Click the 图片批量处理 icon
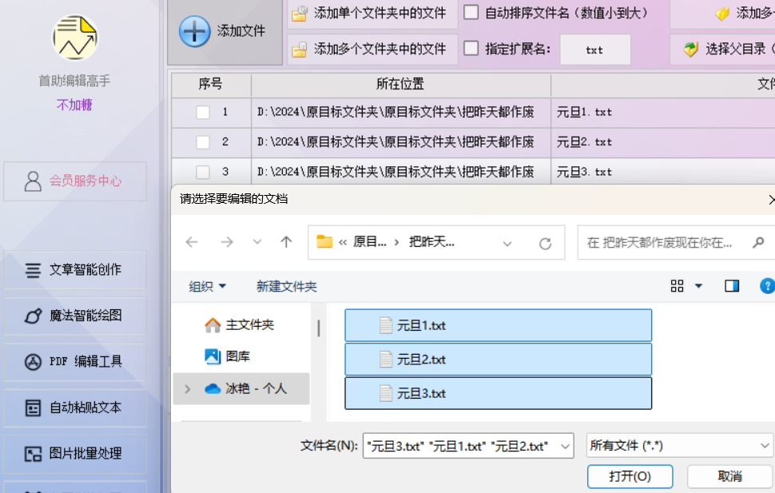The height and width of the screenshot is (493, 775). pos(33,454)
